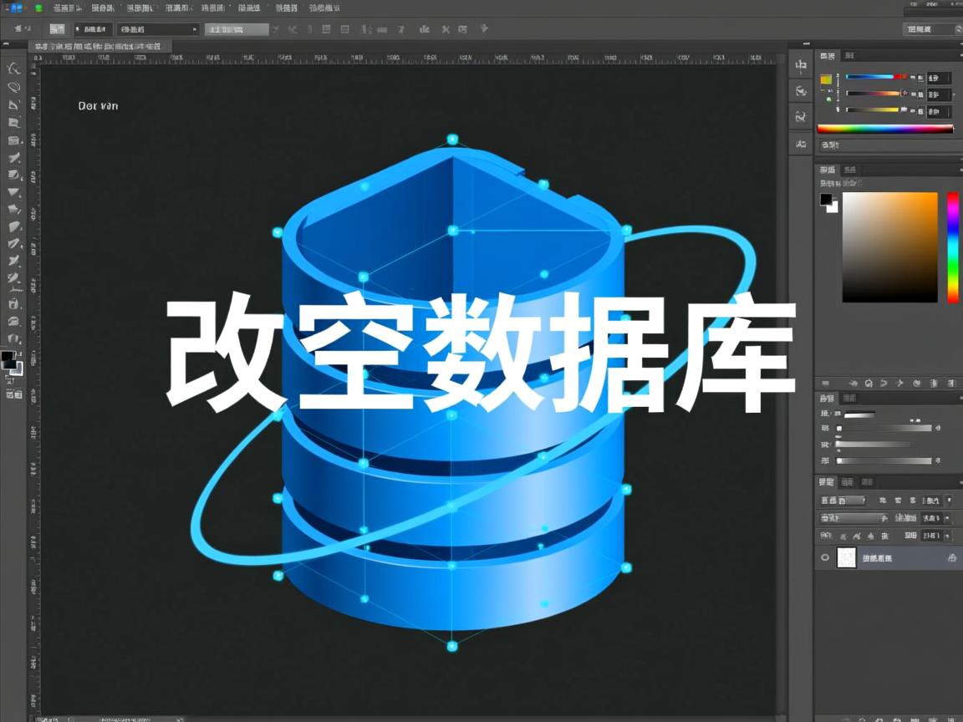Select the topmost tool in the left toolbox
963x722 pixels.
[13, 69]
